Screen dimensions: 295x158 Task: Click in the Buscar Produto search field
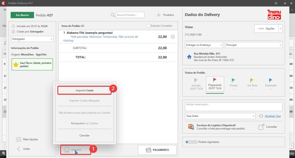click(x=130, y=15)
